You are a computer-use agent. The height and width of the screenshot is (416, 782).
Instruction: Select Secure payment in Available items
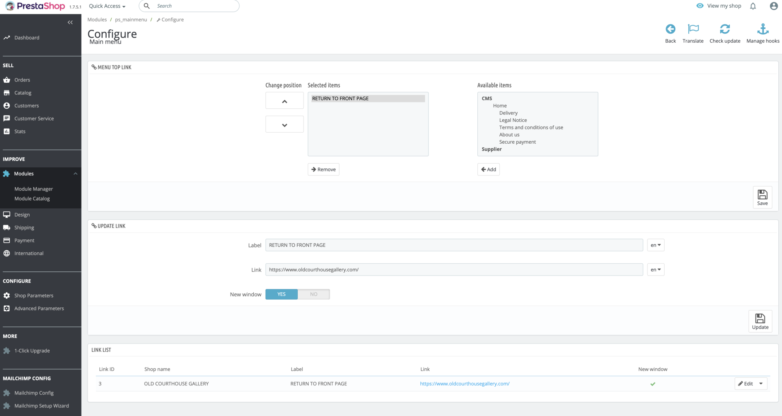[517, 142]
